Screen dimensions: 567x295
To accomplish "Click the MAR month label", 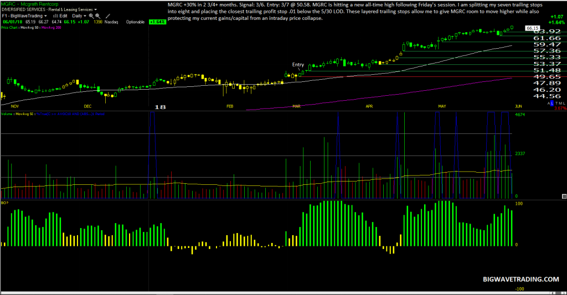I will (297, 106).
